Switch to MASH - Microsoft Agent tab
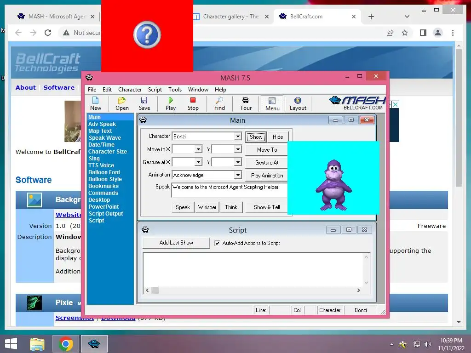This screenshot has height=353, width=471. point(56,17)
